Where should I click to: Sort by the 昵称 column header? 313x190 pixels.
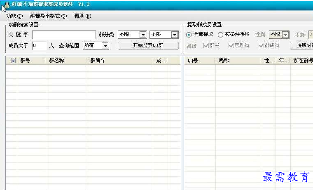pos(238,61)
